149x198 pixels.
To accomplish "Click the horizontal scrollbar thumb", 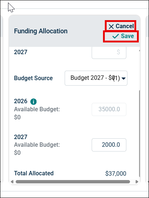I will tap(73, 182).
